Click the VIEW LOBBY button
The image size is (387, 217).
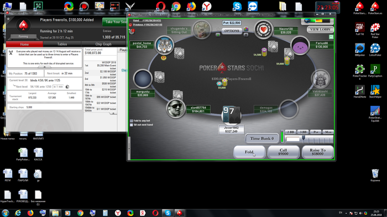tap(320, 30)
